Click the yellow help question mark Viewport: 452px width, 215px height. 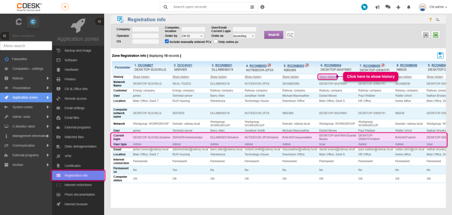(x=430, y=20)
